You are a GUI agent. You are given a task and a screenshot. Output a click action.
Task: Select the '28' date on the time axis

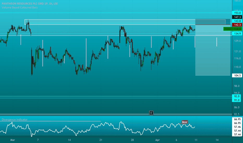click(x=132, y=140)
